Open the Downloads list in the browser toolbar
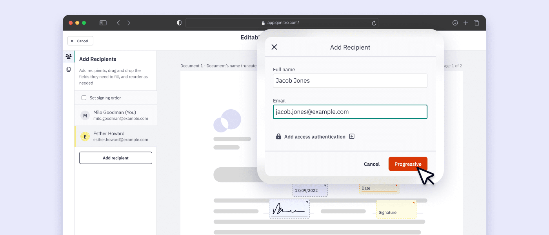This screenshot has height=235, width=549. pos(455,23)
